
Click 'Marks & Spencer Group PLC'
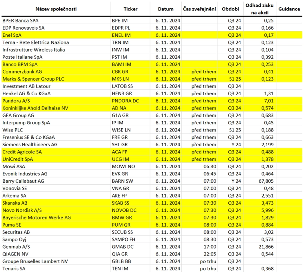pos(33,79)
